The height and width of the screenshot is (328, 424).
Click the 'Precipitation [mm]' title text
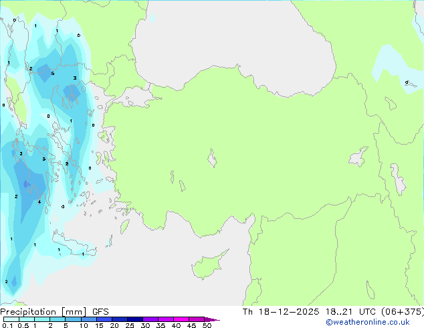[x=43, y=312]
